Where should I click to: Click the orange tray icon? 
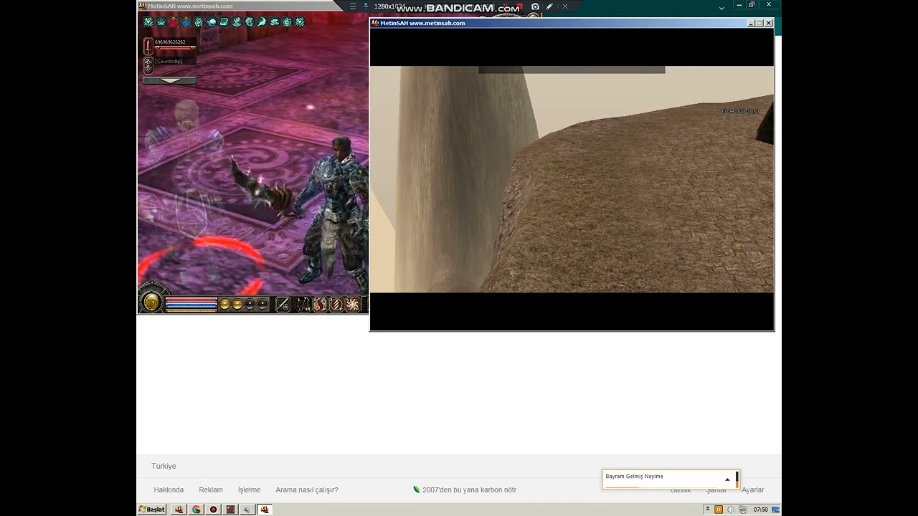coord(719,510)
